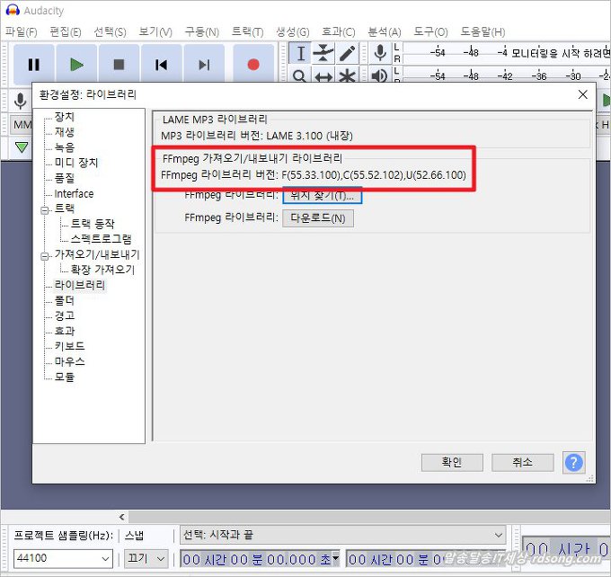Image resolution: width=611 pixels, height=577 pixels.
Task: Click 확인 to confirm preferences
Action: point(451,462)
